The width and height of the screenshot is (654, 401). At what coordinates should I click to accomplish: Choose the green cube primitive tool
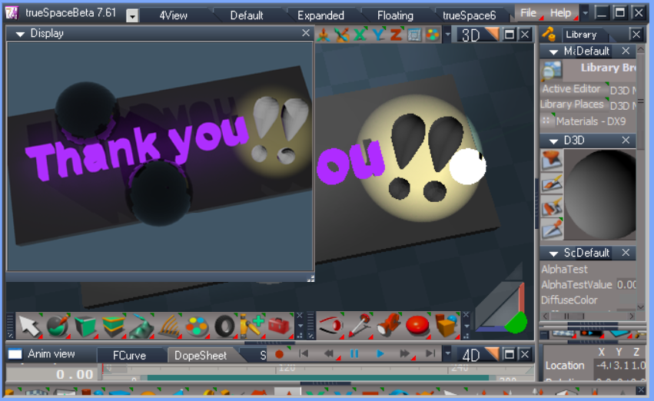pyautogui.click(x=85, y=326)
